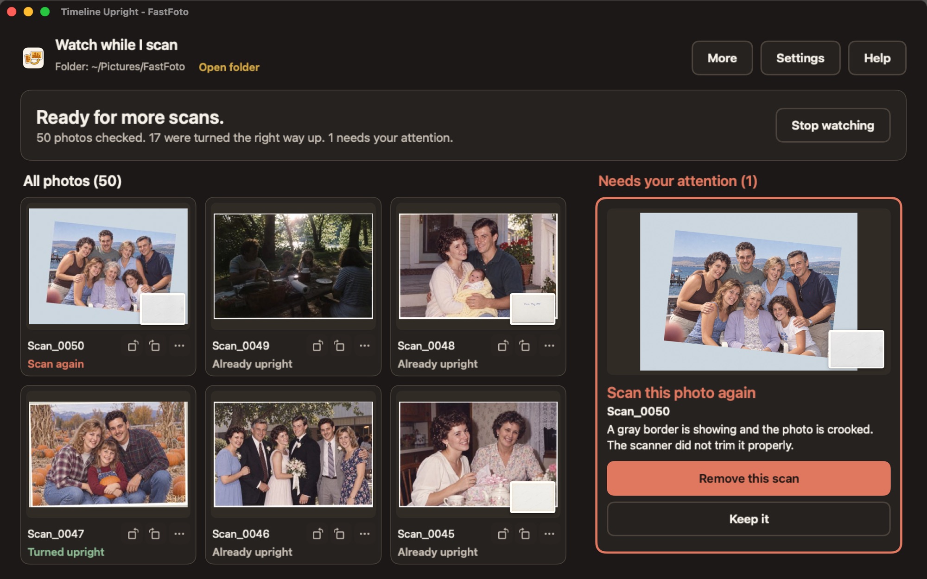The height and width of the screenshot is (579, 927).
Task: Rotate Scan_0045 left
Action: tap(503, 534)
